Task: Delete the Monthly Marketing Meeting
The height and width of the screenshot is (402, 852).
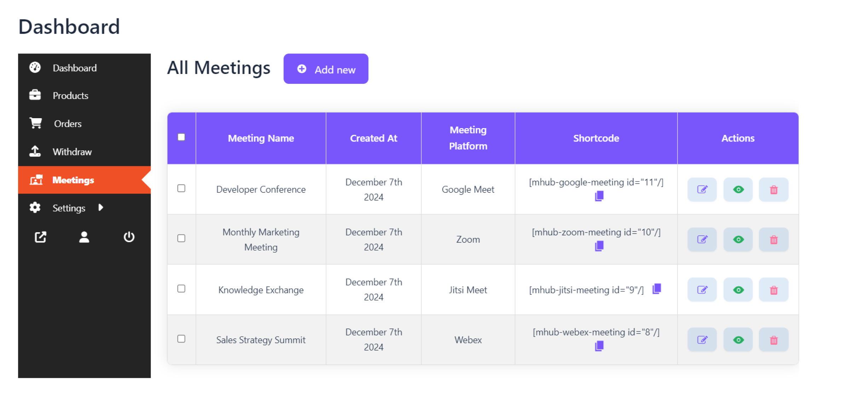Action: click(773, 240)
